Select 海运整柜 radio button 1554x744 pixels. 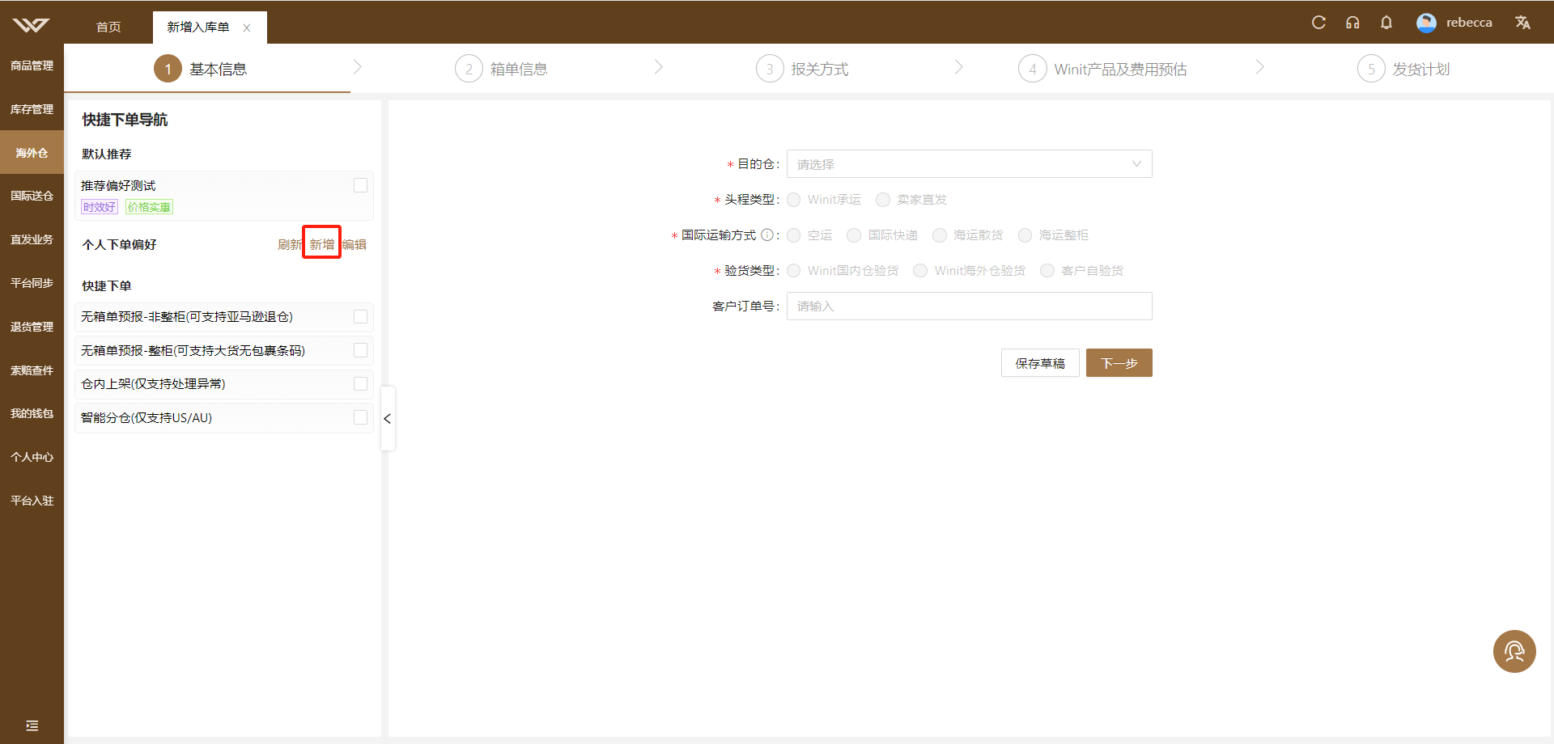point(1025,235)
